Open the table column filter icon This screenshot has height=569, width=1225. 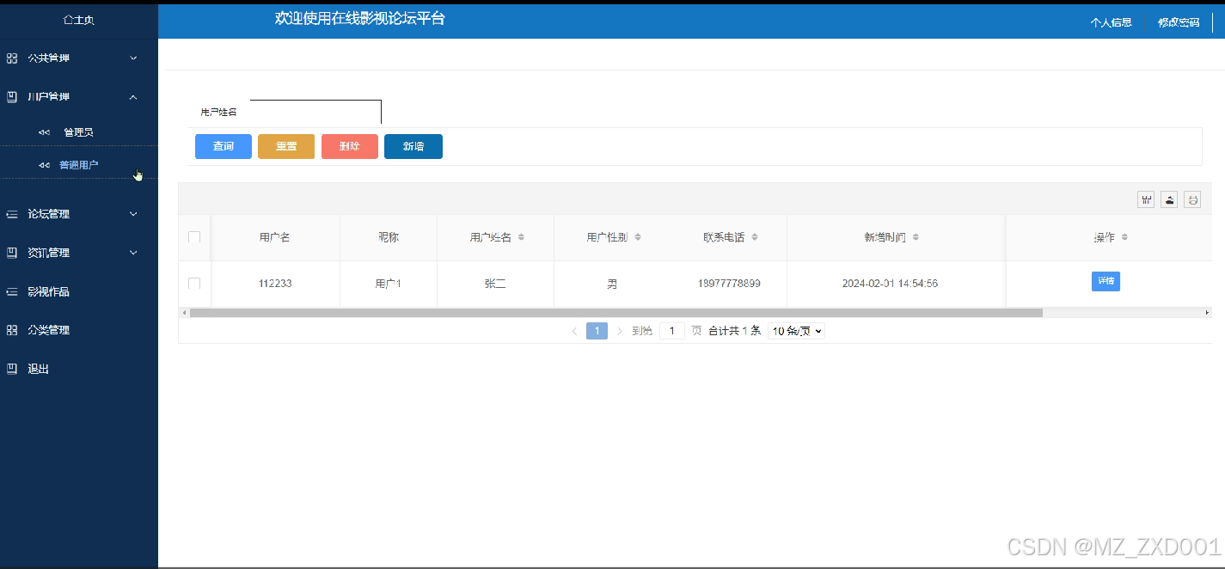(x=1146, y=199)
